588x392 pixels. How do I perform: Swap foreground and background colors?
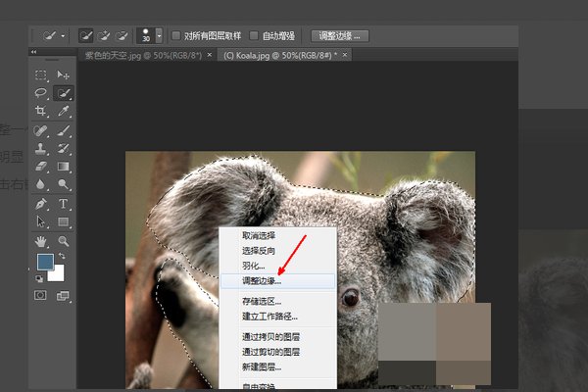coord(62,256)
